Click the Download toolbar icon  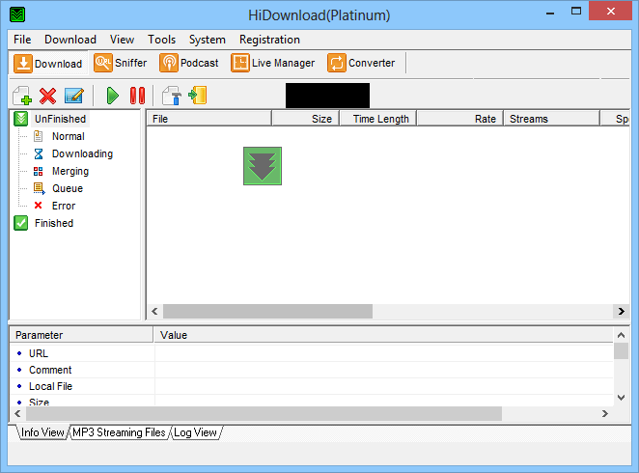point(48,64)
